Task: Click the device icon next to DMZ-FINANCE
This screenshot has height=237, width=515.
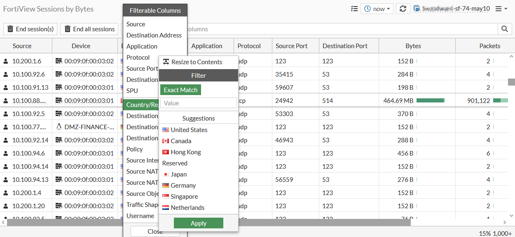Action: tap(58, 127)
